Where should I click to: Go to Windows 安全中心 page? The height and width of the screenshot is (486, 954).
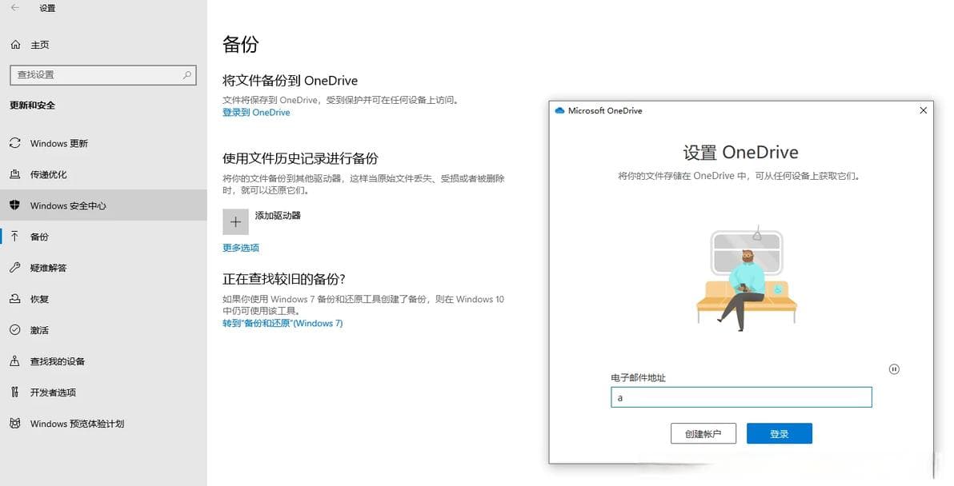[x=103, y=205]
